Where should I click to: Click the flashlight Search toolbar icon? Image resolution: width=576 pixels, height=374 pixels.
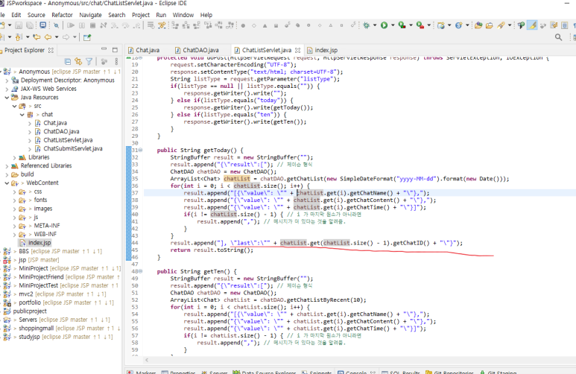pyautogui.click(x=501, y=25)
